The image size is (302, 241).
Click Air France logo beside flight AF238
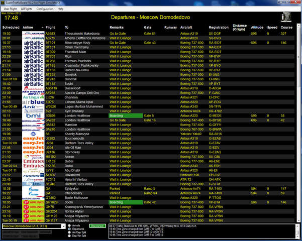tap(33, 93)
